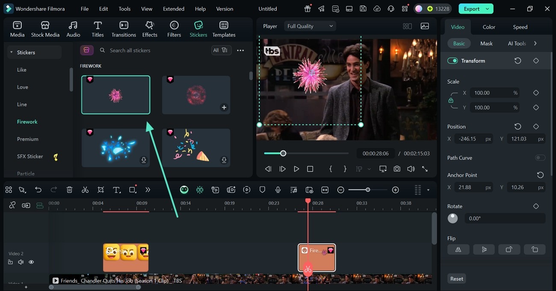Flip clip horizontally
Image resolution: width=556 pixels, height=291 pixels.
tap(458, 250)
